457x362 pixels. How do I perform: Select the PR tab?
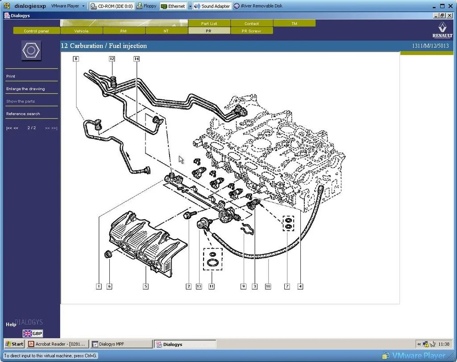(x=209, y=31)
